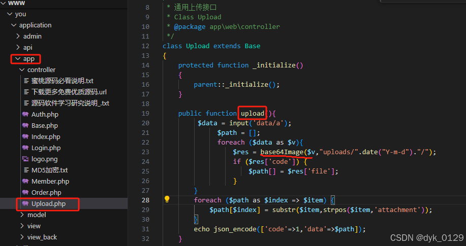The width and height of the screenshot is (466, 246).
Task: Click the PHP icon beside Upload.php
Action: [x=25, y=203]
